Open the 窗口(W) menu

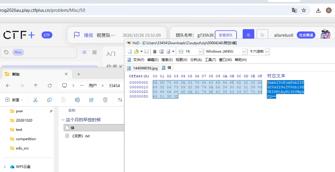click(225, 60)
